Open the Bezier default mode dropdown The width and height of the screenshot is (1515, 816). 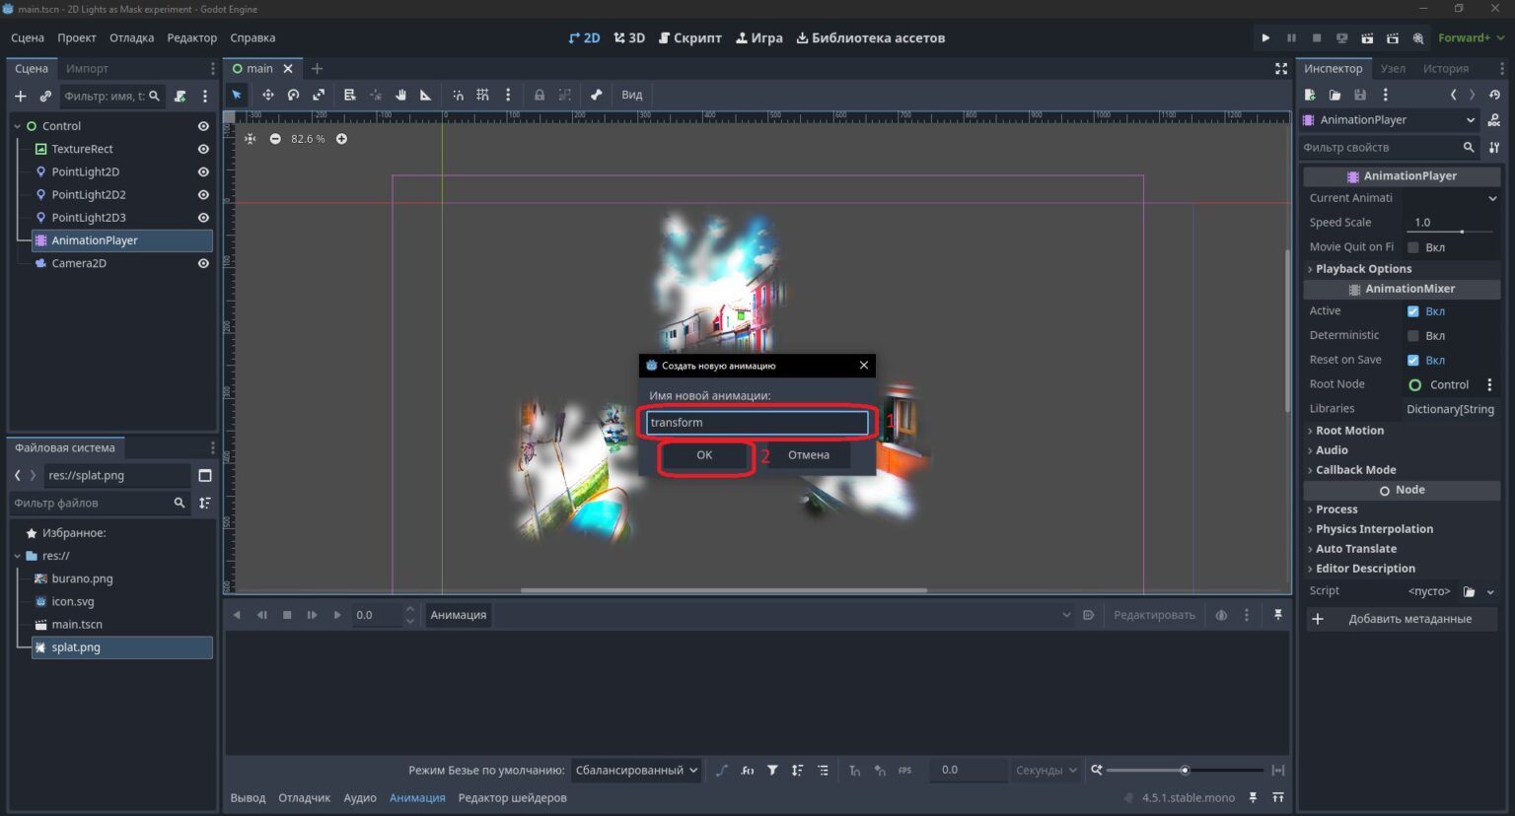point(636,770)
